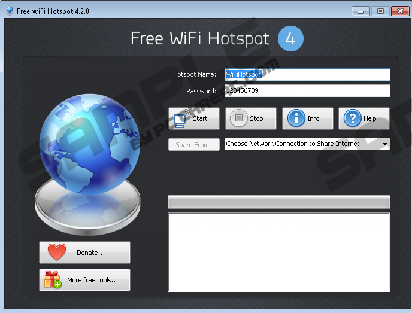Close the Free WiFi Hotspot window

click(x=400, y=11)
